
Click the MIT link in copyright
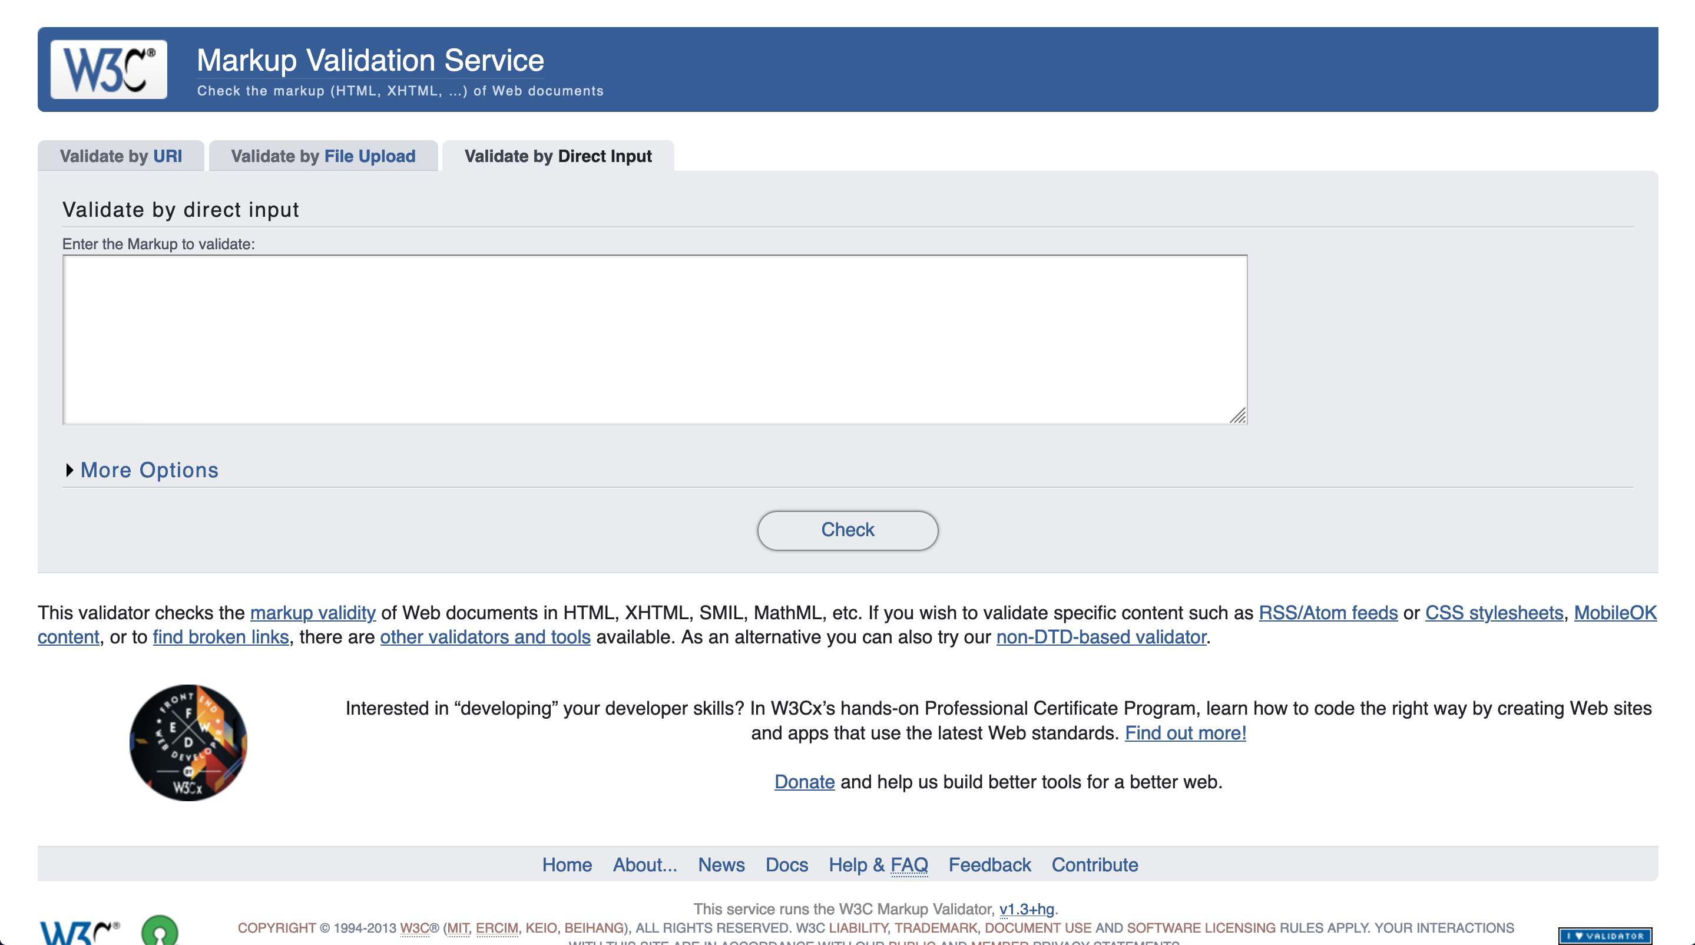click(x=459, y=928)
